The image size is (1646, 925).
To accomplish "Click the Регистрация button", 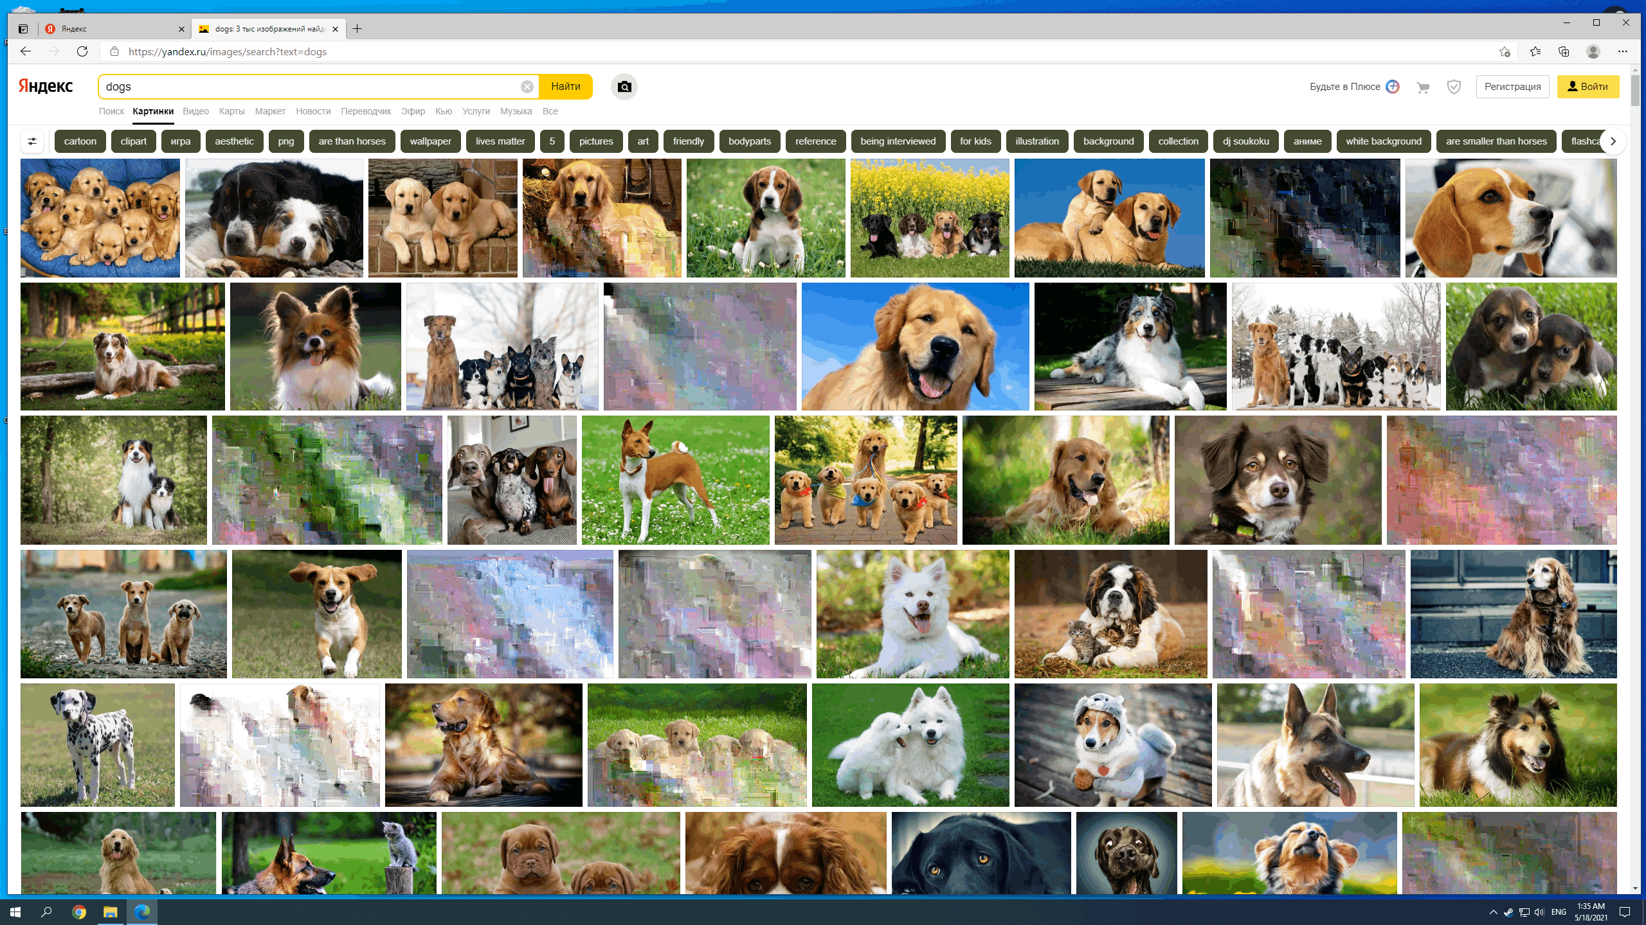I will point(1512,87).
